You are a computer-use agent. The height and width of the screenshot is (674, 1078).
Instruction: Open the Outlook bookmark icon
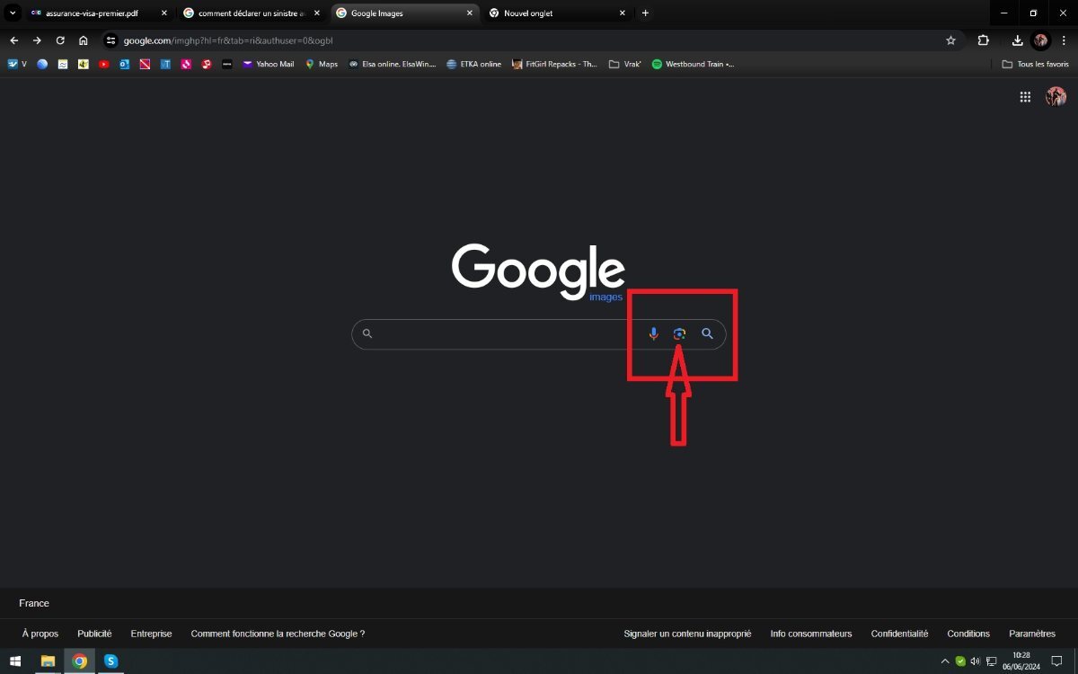[124, 64]
